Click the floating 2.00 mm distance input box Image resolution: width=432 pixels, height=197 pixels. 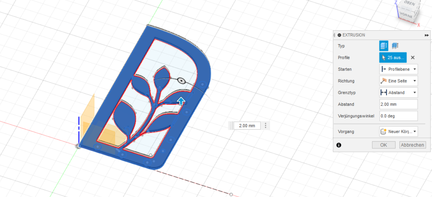pos(247,125)
